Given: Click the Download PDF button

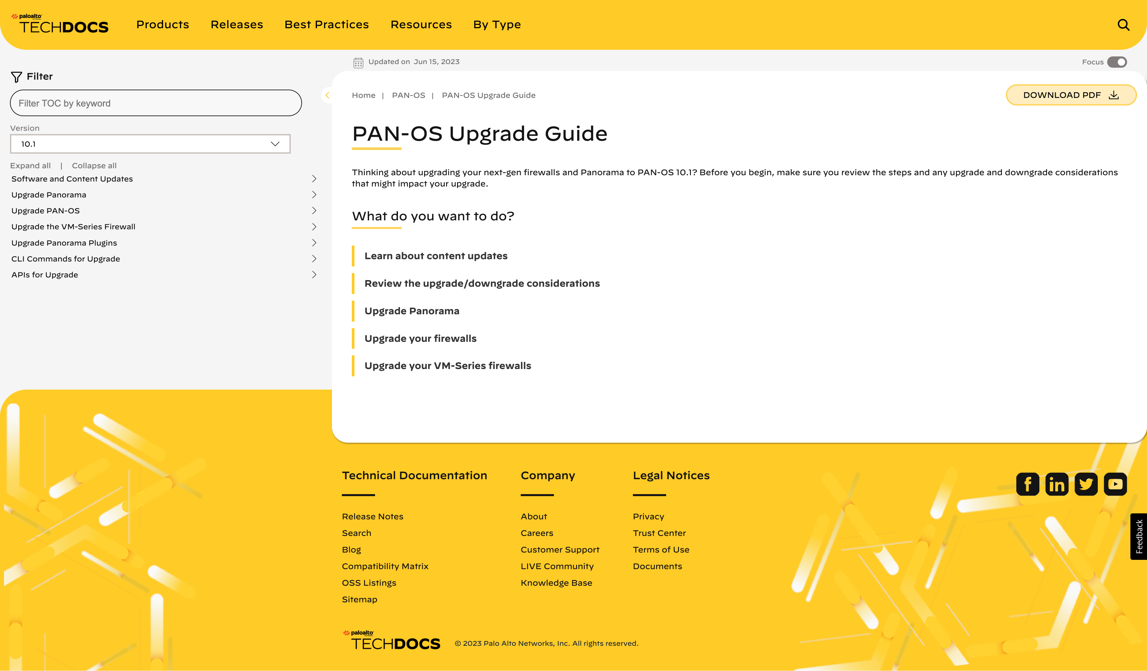Looking at the screenshot, I should [x=1071, y=95].
